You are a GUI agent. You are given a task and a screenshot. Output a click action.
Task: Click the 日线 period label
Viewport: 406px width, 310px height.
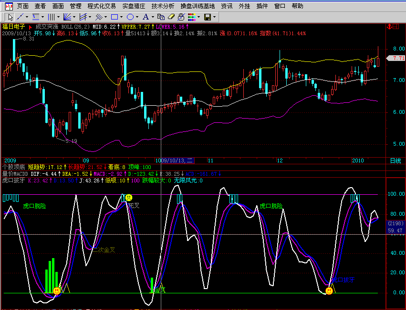[x=396, y=160]
